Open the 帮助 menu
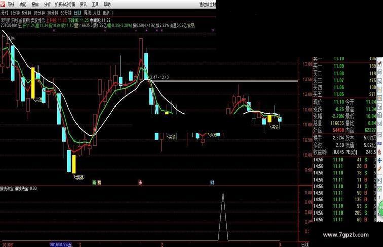383x247 pixels. (107, 4)
